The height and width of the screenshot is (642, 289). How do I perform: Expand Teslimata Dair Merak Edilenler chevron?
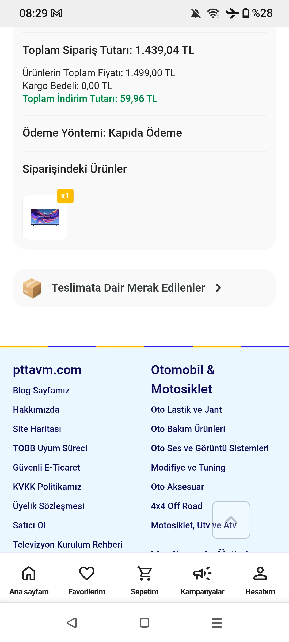tap(218, 288)
